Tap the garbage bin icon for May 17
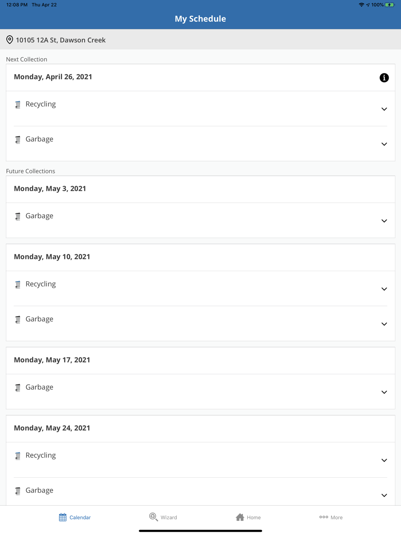Screen dimensions: 401x535 [x=18, y=388]
